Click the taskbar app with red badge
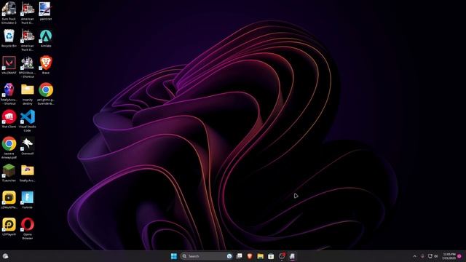The width and height of the screenshot is (466, 262). pyautogui.click(x=282, y=256)
